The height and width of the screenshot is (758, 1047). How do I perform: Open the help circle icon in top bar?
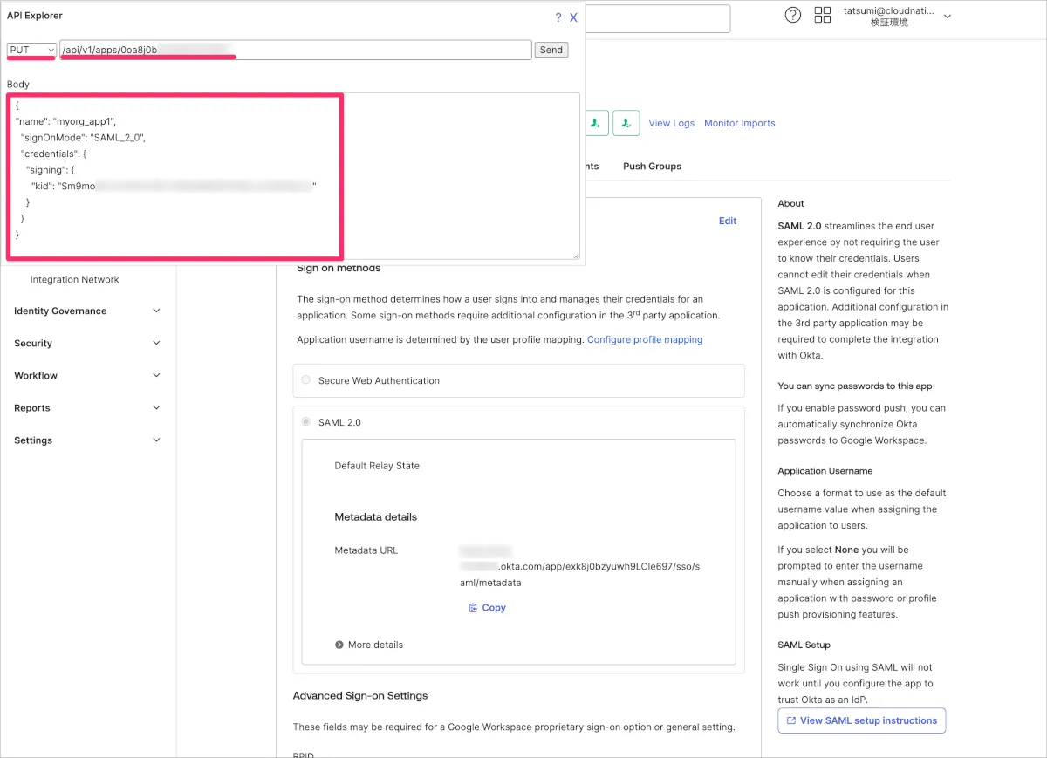point(792,15)
